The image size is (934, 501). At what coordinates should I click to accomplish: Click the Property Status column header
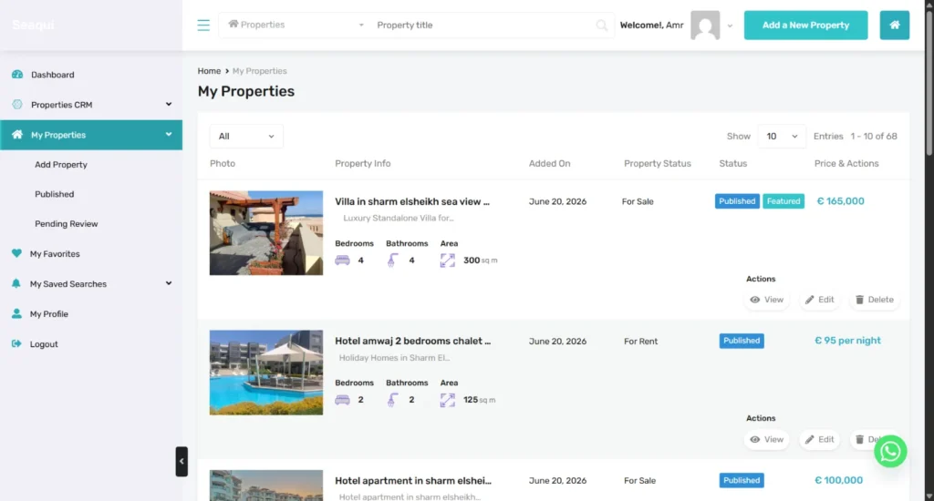pos(658,164)
